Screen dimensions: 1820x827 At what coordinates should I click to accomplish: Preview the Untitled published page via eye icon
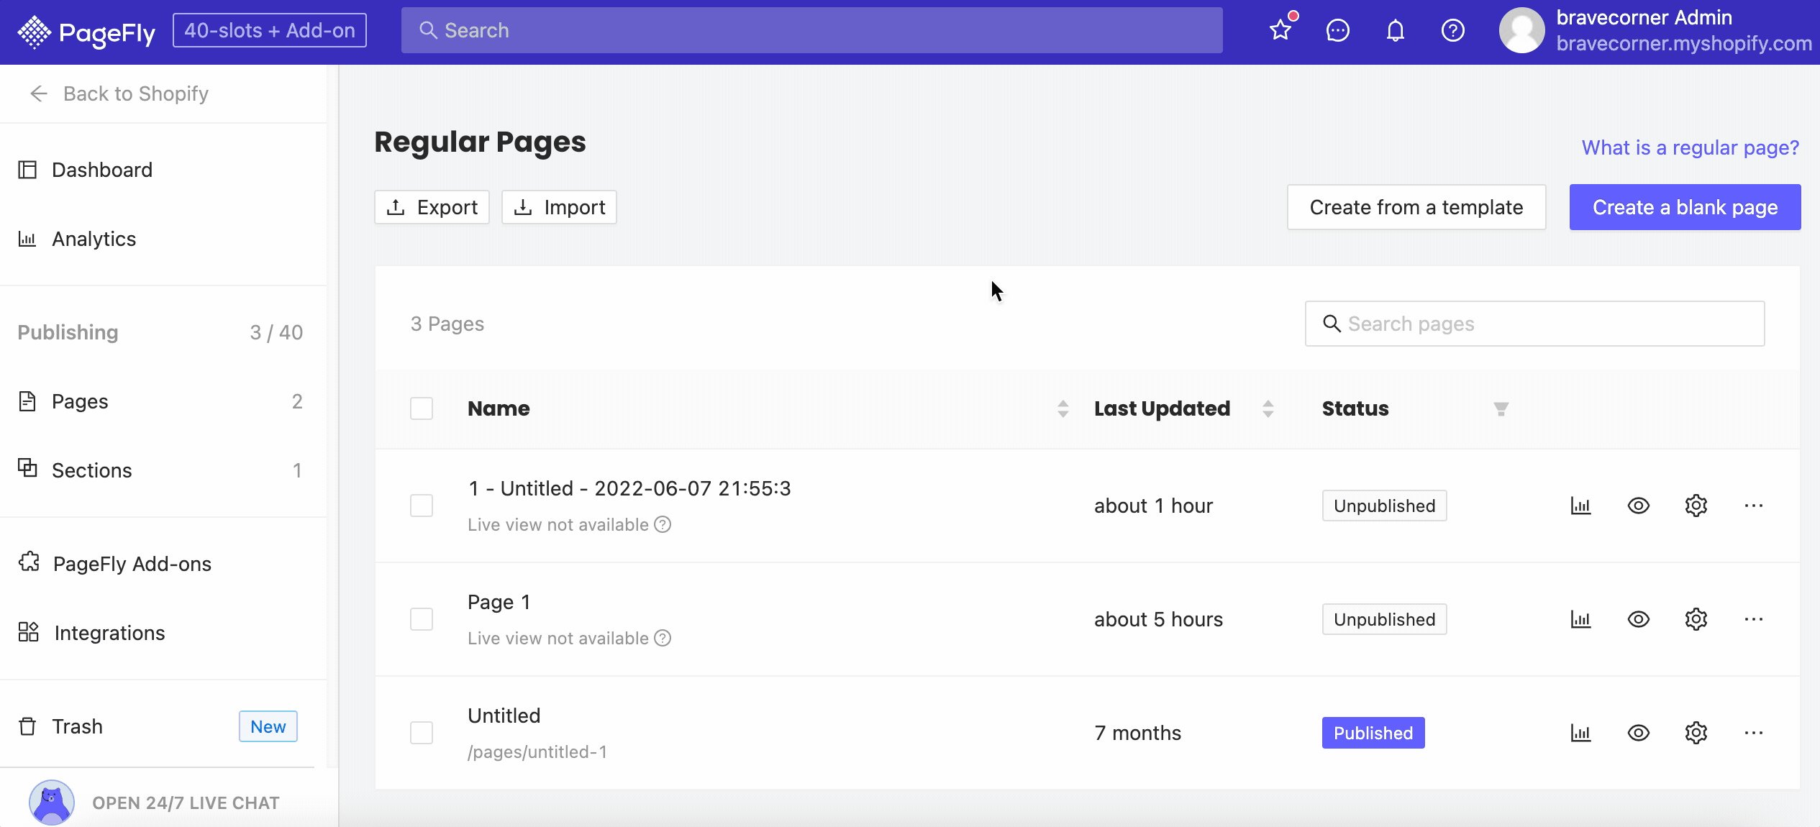click(1639, 733)
